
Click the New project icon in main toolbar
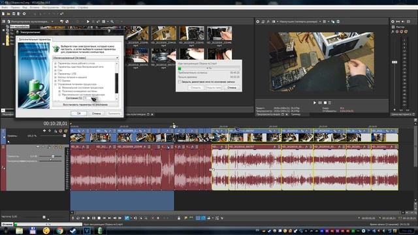3,14
